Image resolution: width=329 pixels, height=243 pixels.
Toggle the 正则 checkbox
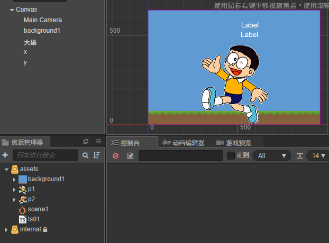pyautogui.click(x=231, y=156)
